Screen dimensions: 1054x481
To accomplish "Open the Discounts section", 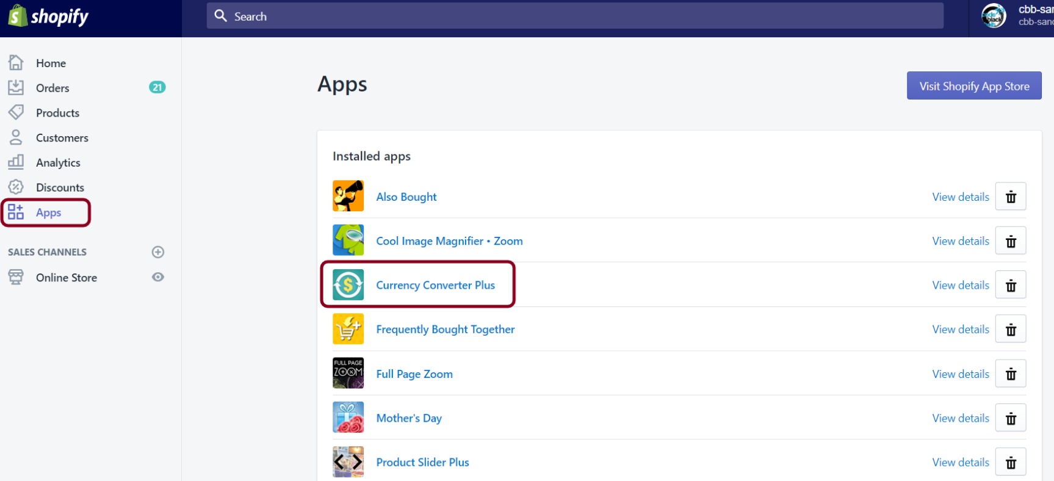I will tap(60, 187).
